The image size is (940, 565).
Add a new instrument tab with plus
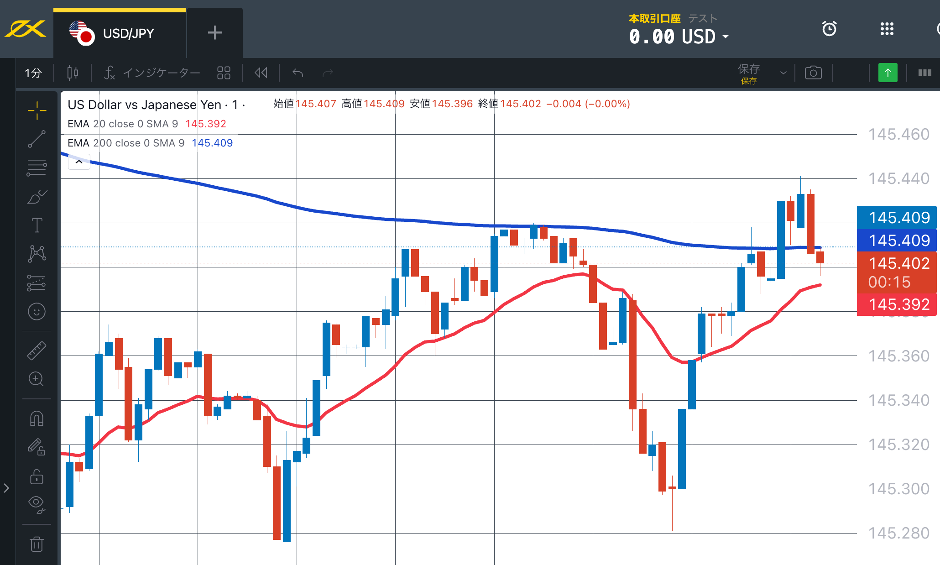(x=214, y=33)
